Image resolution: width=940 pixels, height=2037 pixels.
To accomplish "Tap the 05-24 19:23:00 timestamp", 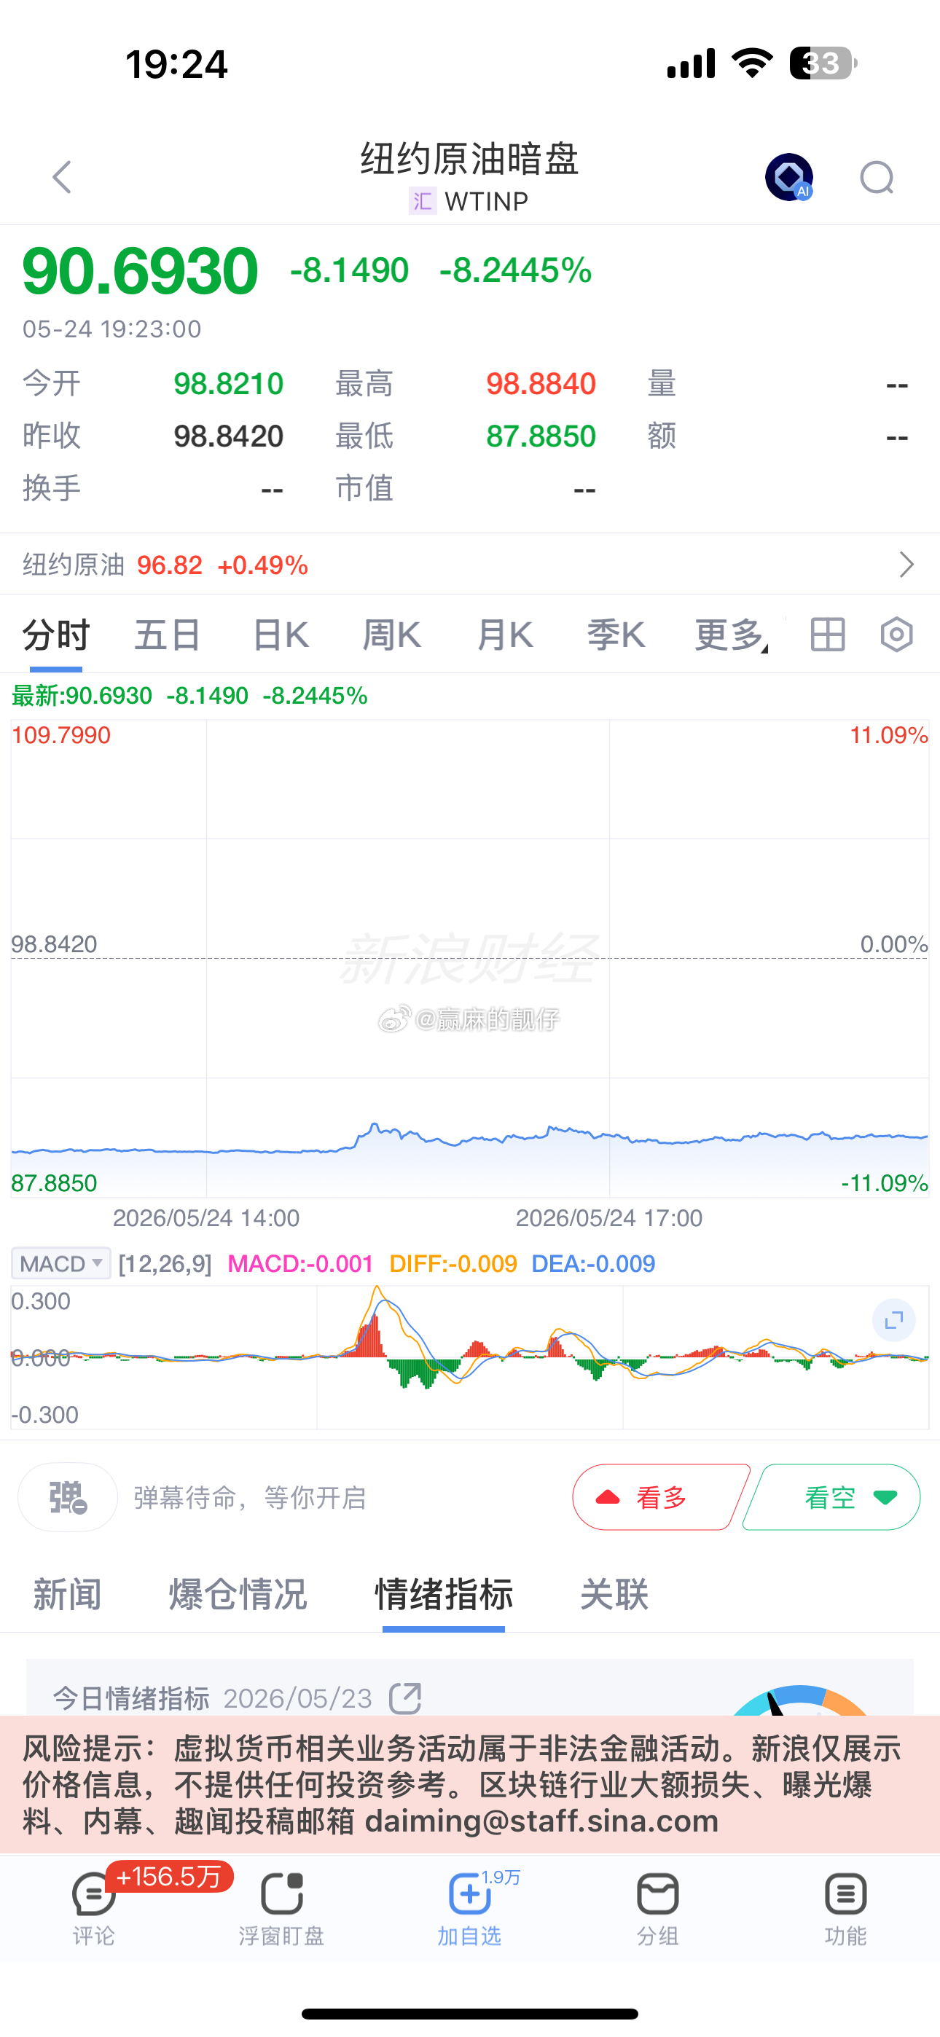I will 111,328.
